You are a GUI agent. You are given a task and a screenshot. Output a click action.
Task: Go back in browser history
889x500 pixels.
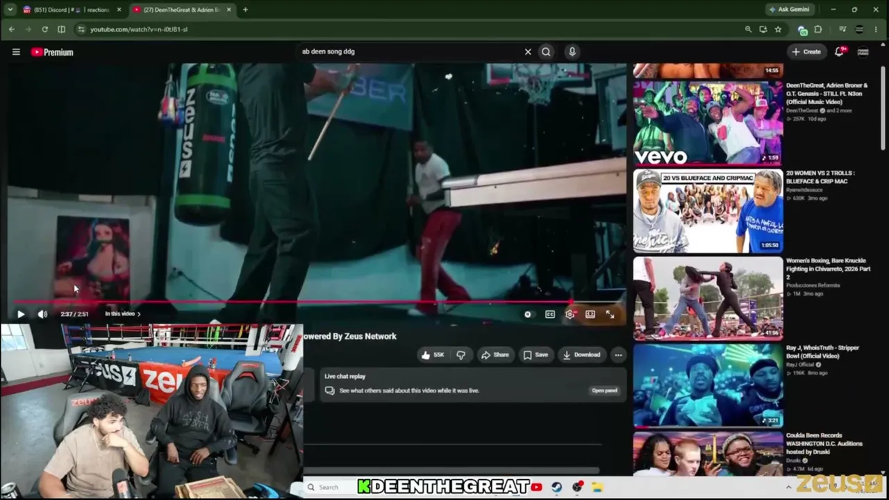click(x=11, y=29)
